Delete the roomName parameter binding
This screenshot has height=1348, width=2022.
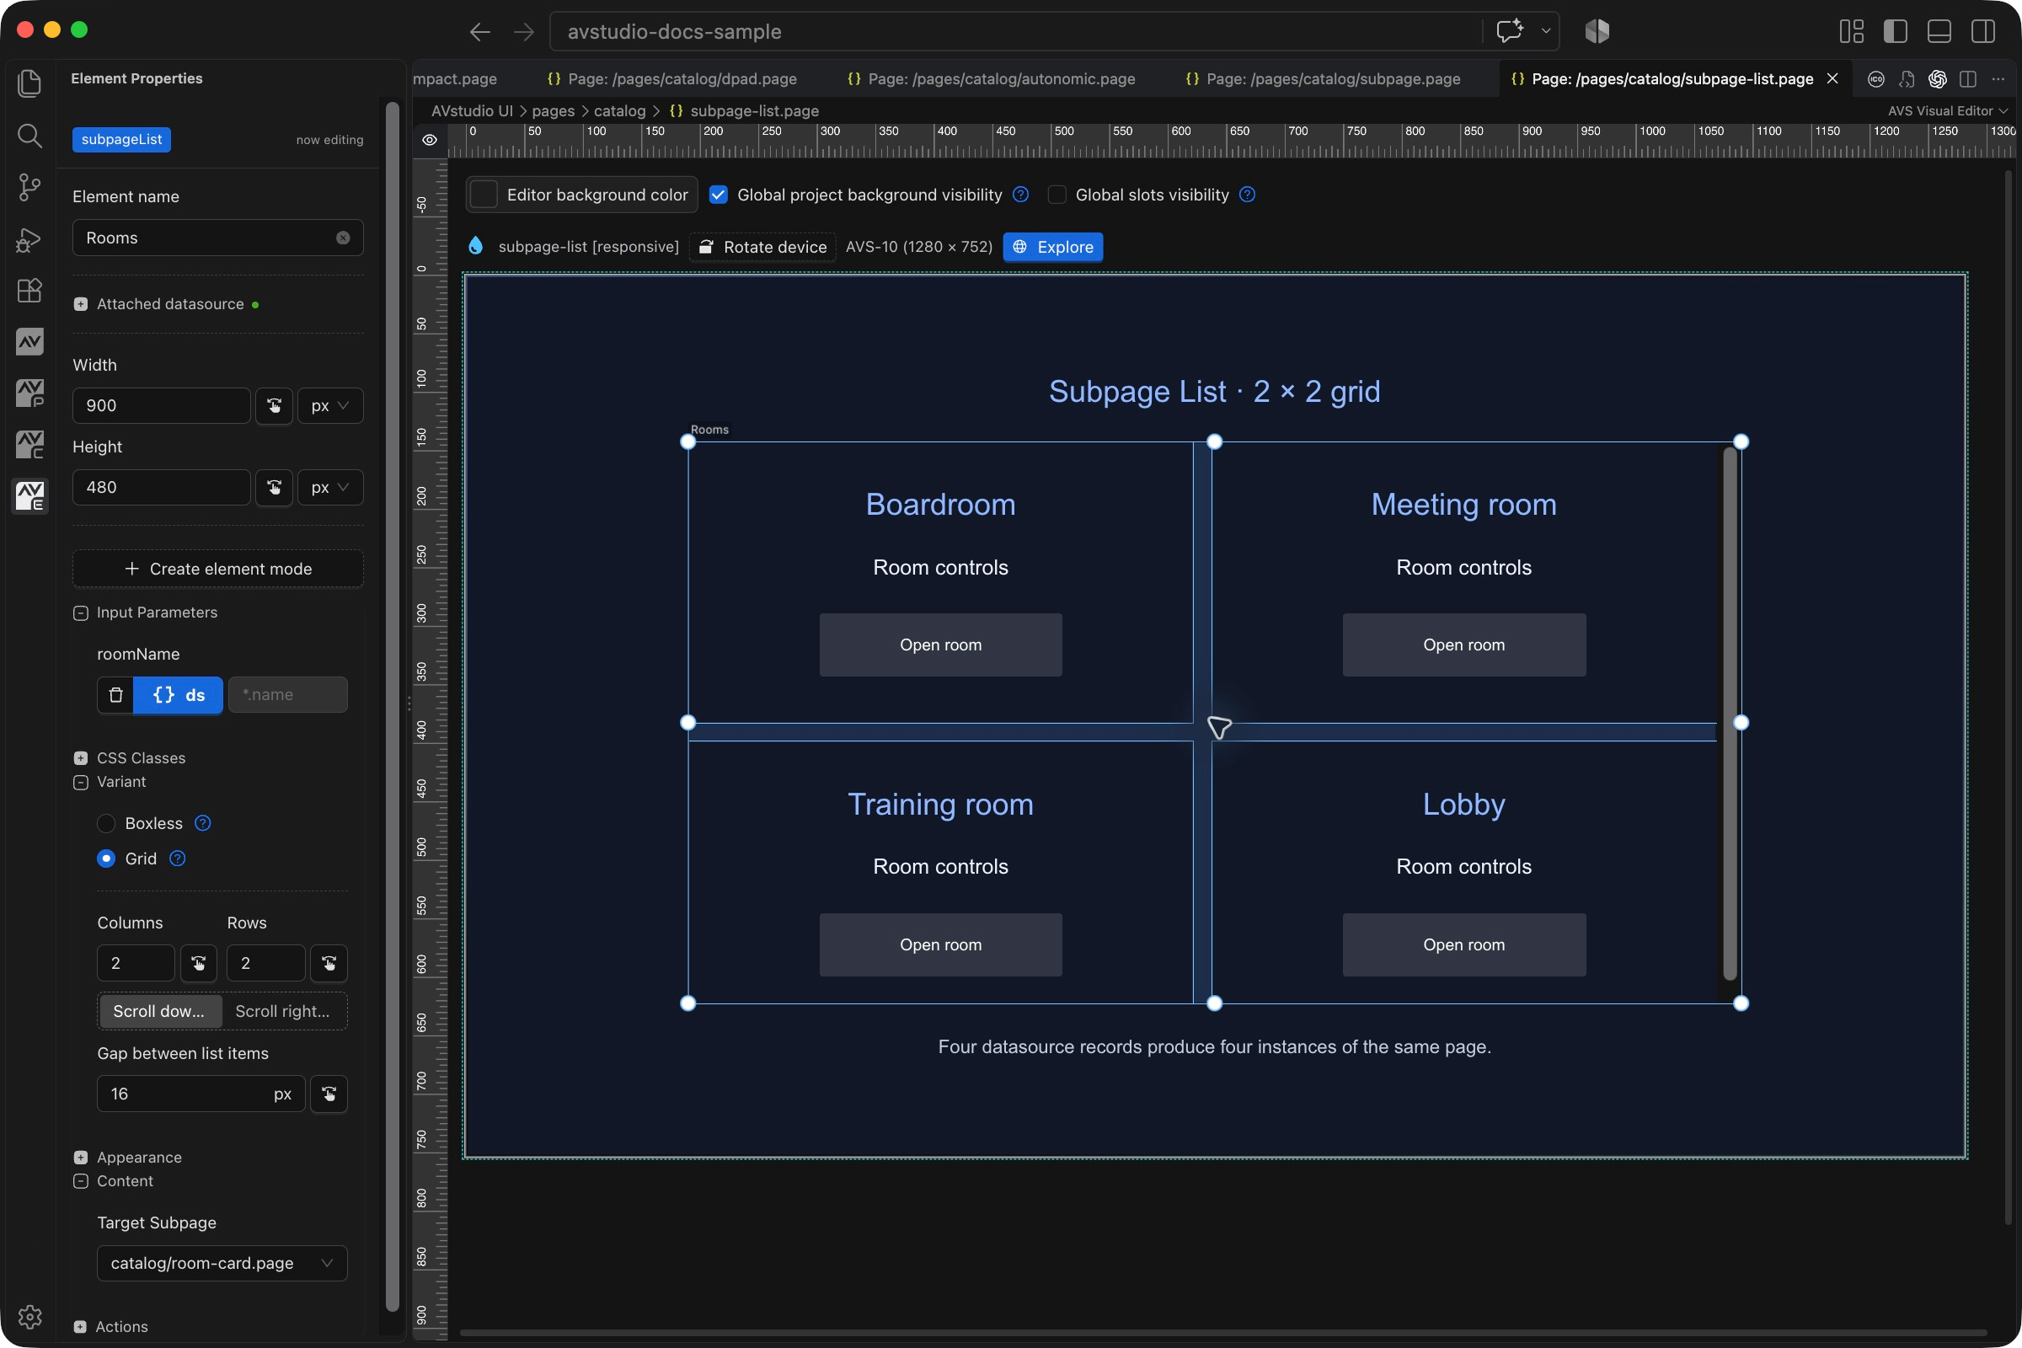(116, 694)
